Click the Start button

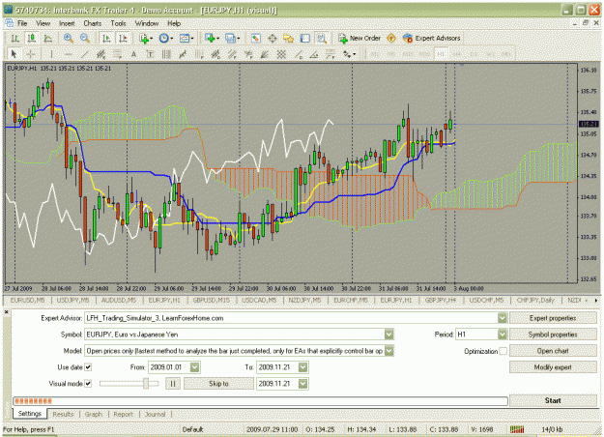[x=553, y=400]
